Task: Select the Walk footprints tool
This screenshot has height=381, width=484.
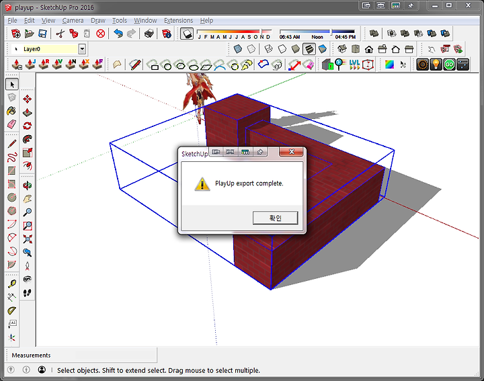Action: 28,292
